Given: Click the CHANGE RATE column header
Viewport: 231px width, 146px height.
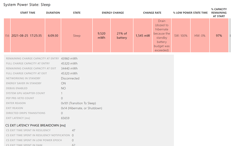Looking at the screenshot, I should 152,13.
